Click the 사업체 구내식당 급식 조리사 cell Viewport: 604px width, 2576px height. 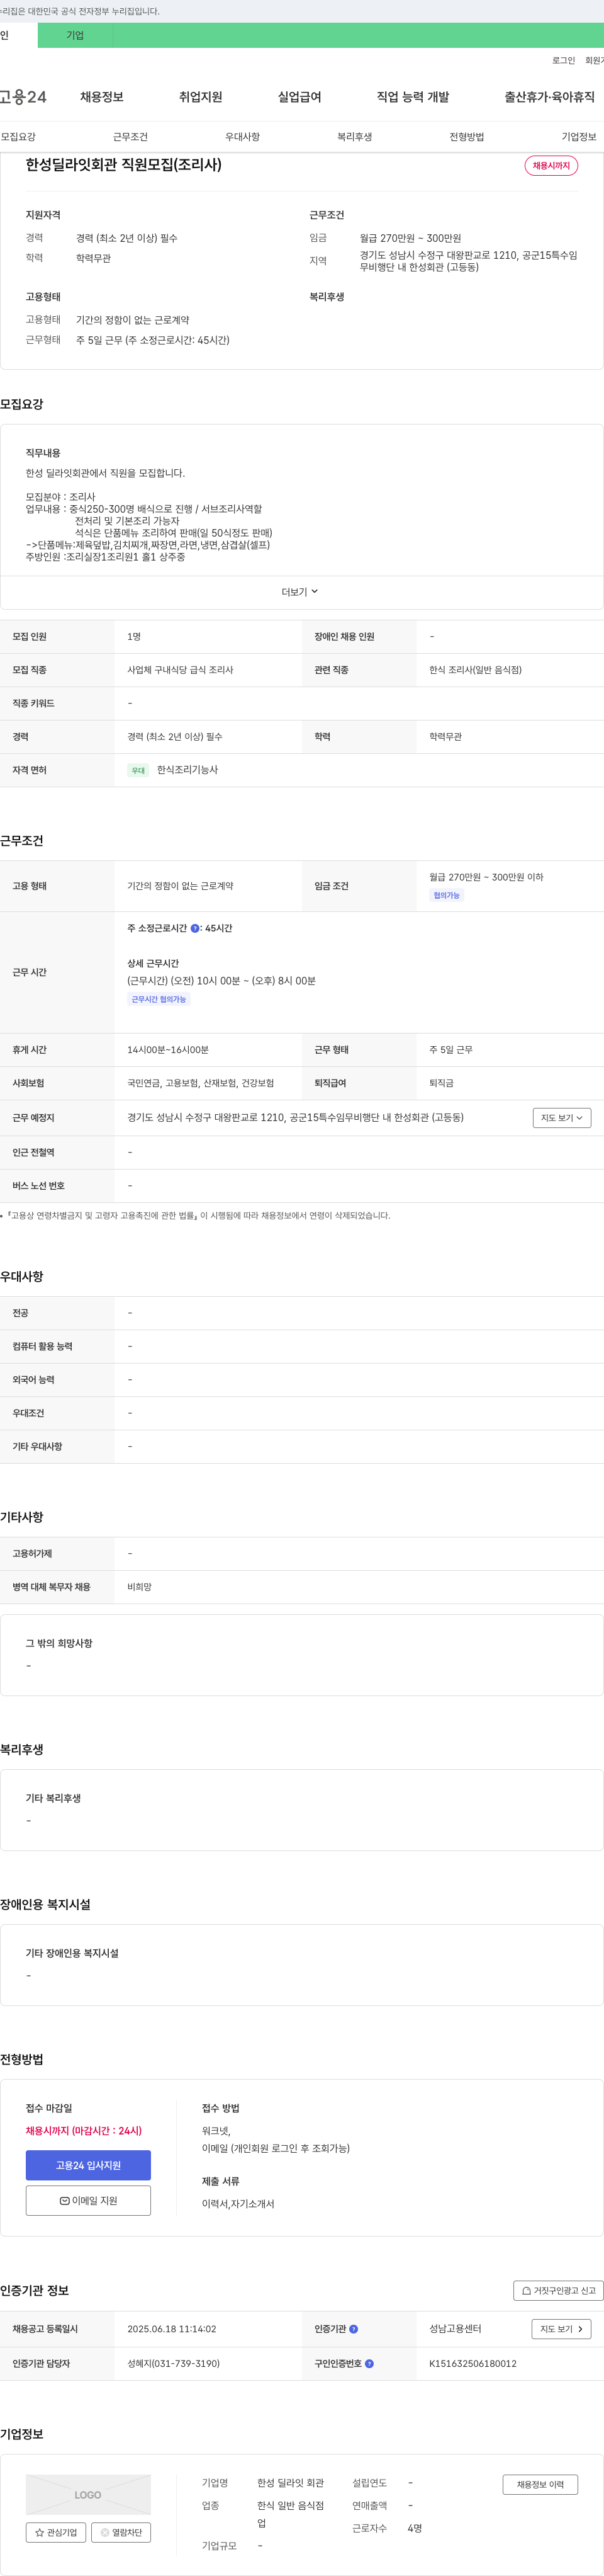click(x=180, y=670)
